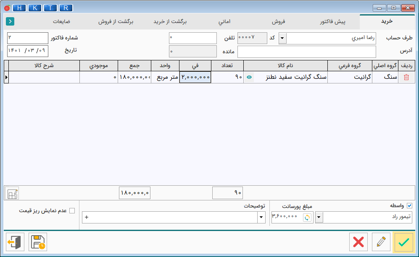
Task: Expand the طرف حساب dropdown
Action: 283,39
